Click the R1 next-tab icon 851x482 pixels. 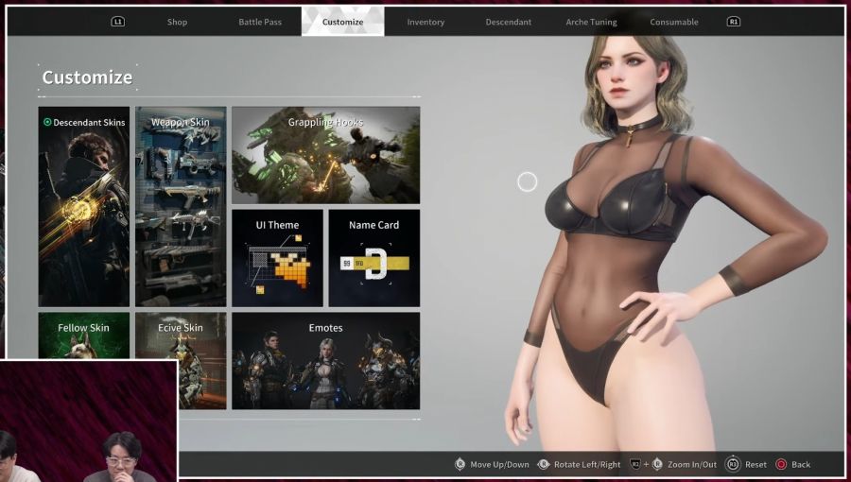pos(733,22)
